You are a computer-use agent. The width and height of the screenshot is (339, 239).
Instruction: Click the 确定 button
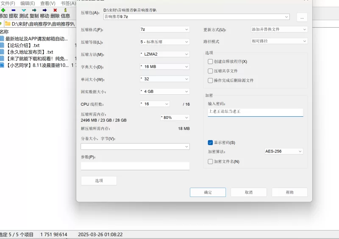point(208,192)
